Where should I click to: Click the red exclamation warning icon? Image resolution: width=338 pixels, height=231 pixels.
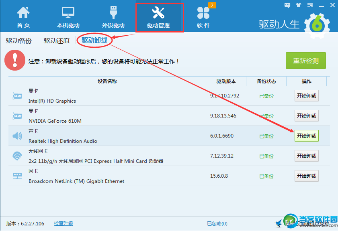coord(15,60)
